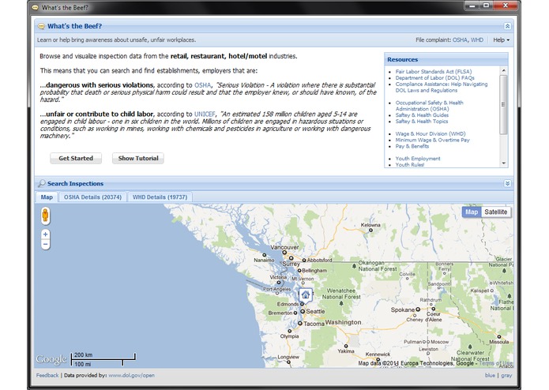Click the Kelowna label on the map

[370, 225]
